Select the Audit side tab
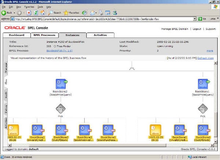Viewport: 220px width, 160px height. (x=6, y=95)
